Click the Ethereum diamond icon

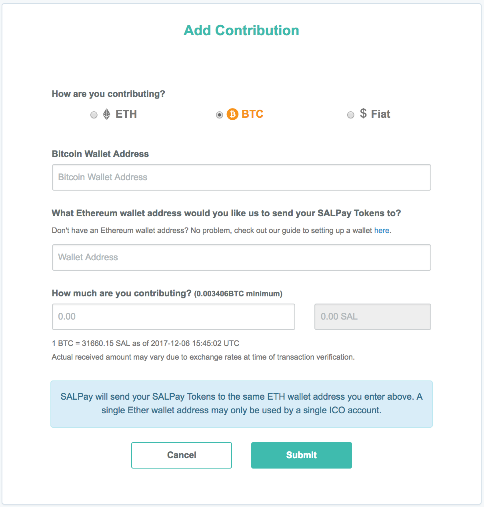pos(107,114)
